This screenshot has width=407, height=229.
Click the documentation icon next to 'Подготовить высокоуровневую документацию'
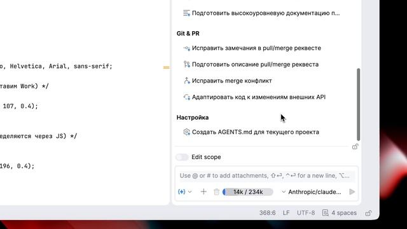point(186,13)
